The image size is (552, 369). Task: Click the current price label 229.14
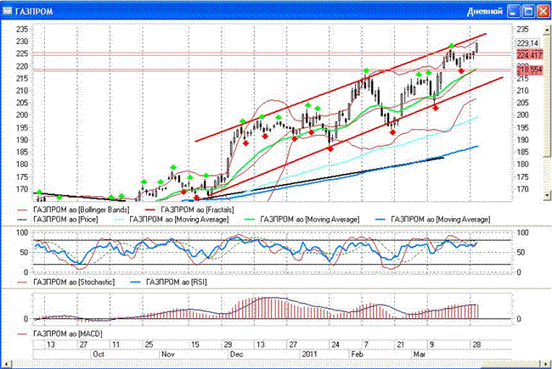[x=527, y=43]
